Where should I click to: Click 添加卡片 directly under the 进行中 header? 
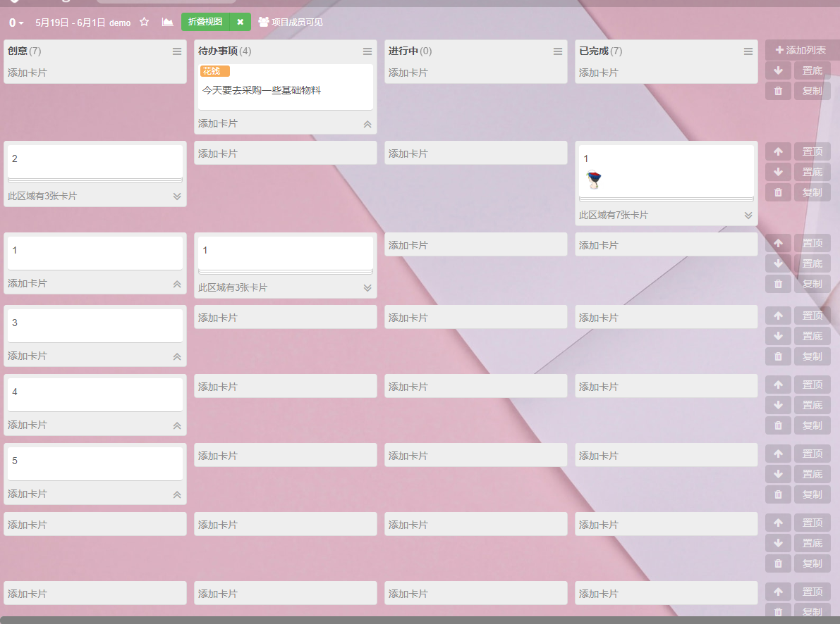pos(408,73)
